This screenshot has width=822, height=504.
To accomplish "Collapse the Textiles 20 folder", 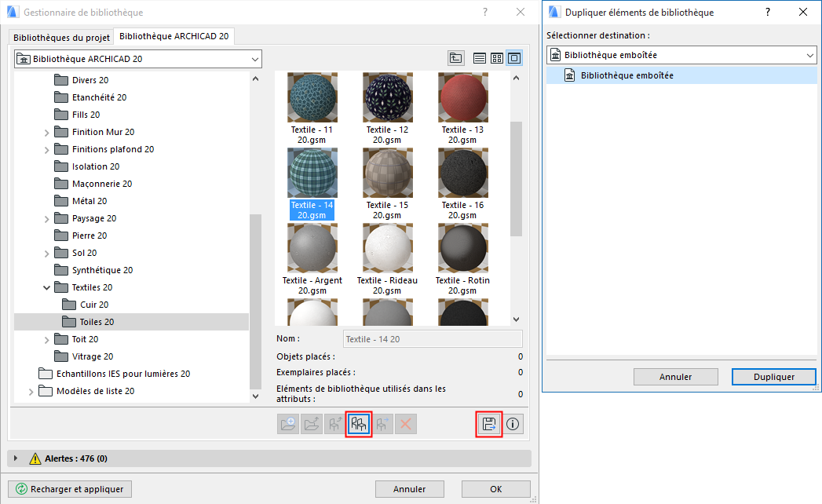I will [46, 287].
